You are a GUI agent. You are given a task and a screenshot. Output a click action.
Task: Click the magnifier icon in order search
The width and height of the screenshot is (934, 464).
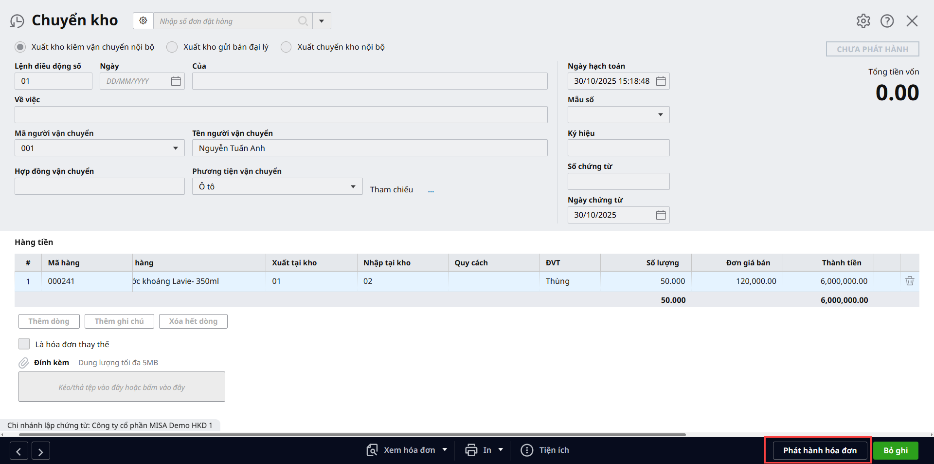tap(303, 21)
